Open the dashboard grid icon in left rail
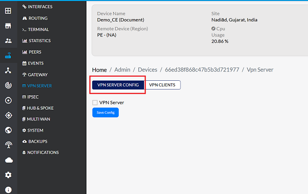Screen dimensions: 308x194 coord(8,11)
